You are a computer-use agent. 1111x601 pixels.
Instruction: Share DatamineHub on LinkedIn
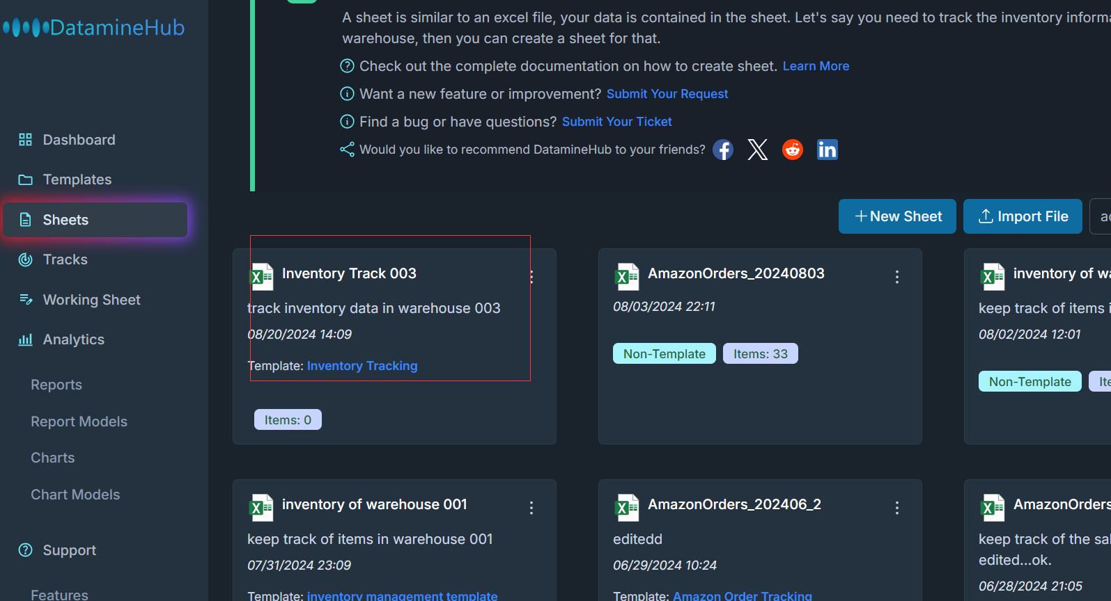point(828,150)
